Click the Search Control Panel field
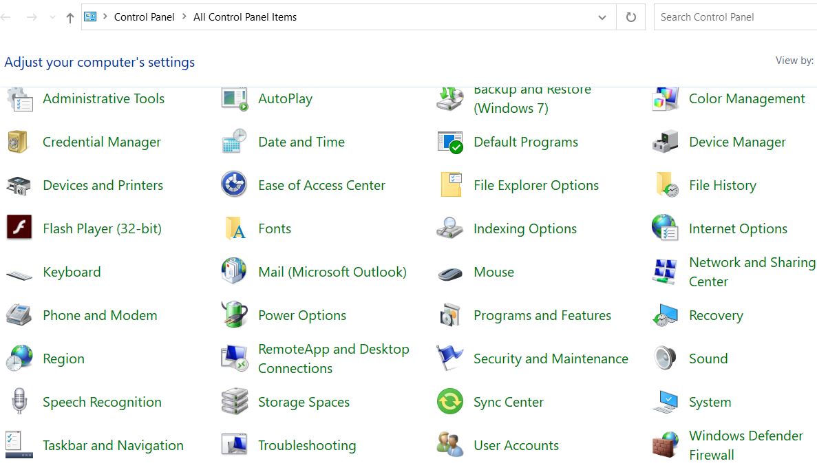The width and height of the screenshot is (817, 470). click(735, 17)
